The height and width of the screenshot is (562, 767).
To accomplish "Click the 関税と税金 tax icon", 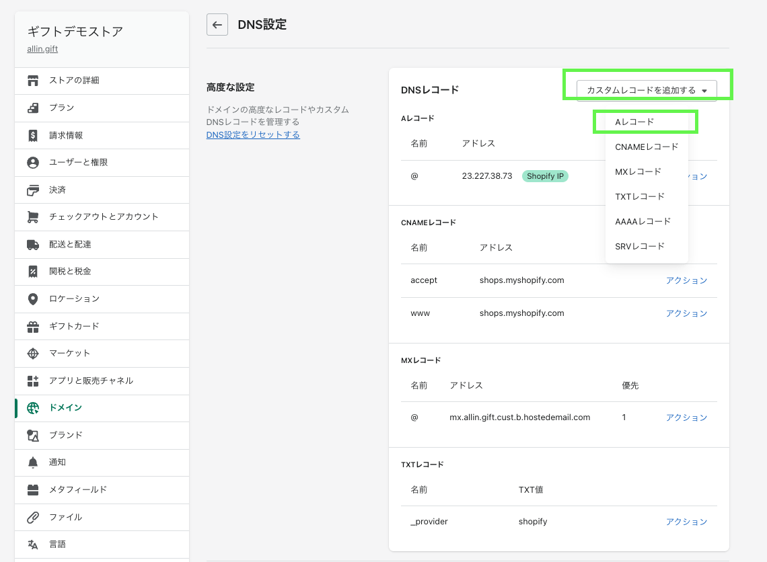I will pyautogui.click(x=33, y=272).
